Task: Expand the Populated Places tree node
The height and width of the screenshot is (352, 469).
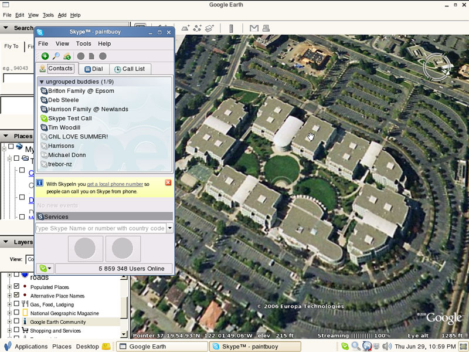Action: [9, 287]
